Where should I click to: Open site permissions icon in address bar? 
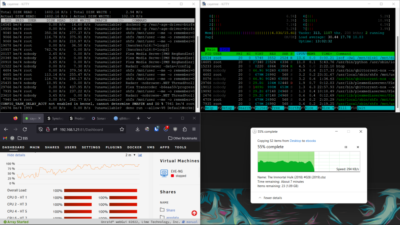[55, 129]
